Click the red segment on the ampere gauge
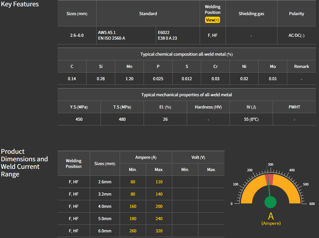Image resolution: width=319 pixels, height=238 pixels. (x=271, y=180)
